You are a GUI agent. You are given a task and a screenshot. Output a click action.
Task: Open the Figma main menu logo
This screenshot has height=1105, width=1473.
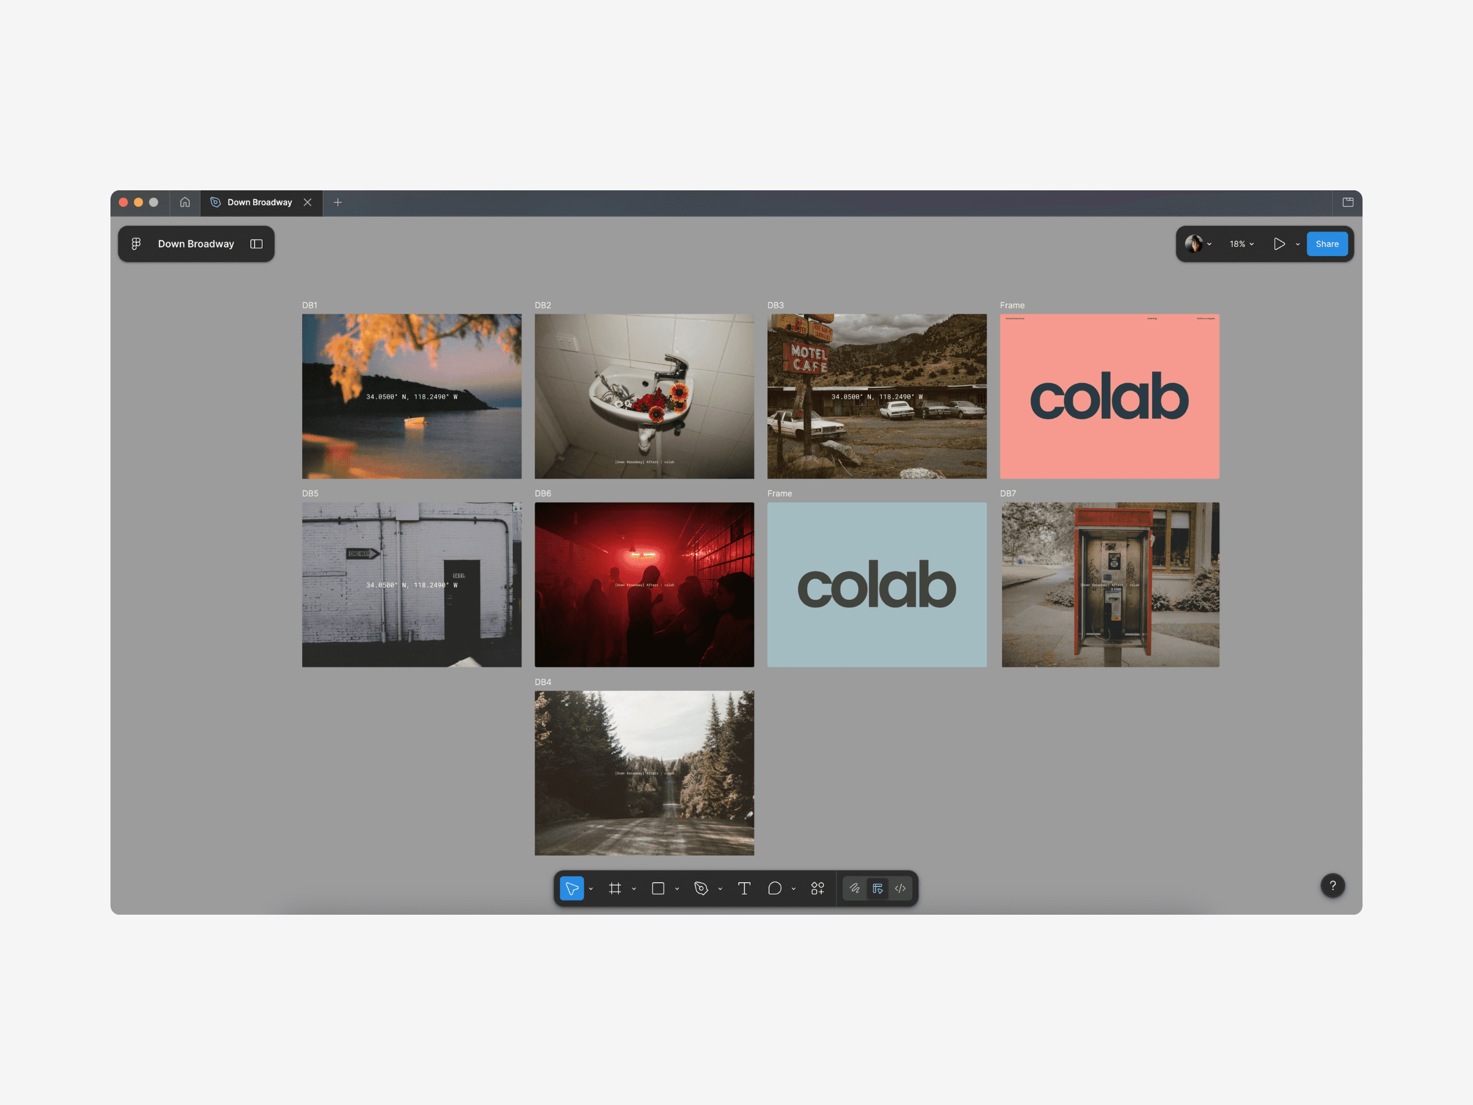(x=136, y=244)
